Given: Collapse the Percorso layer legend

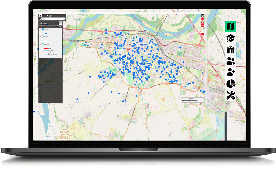Looking at the screenshot, I should pos(40,44).
